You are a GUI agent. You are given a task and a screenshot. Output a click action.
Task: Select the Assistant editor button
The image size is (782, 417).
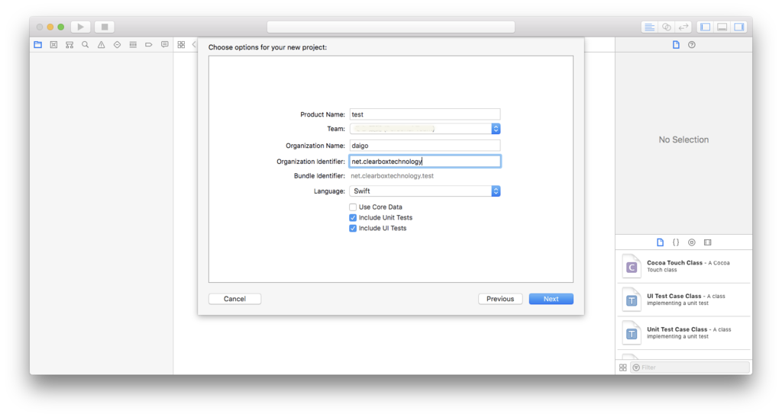pos(666,27)
